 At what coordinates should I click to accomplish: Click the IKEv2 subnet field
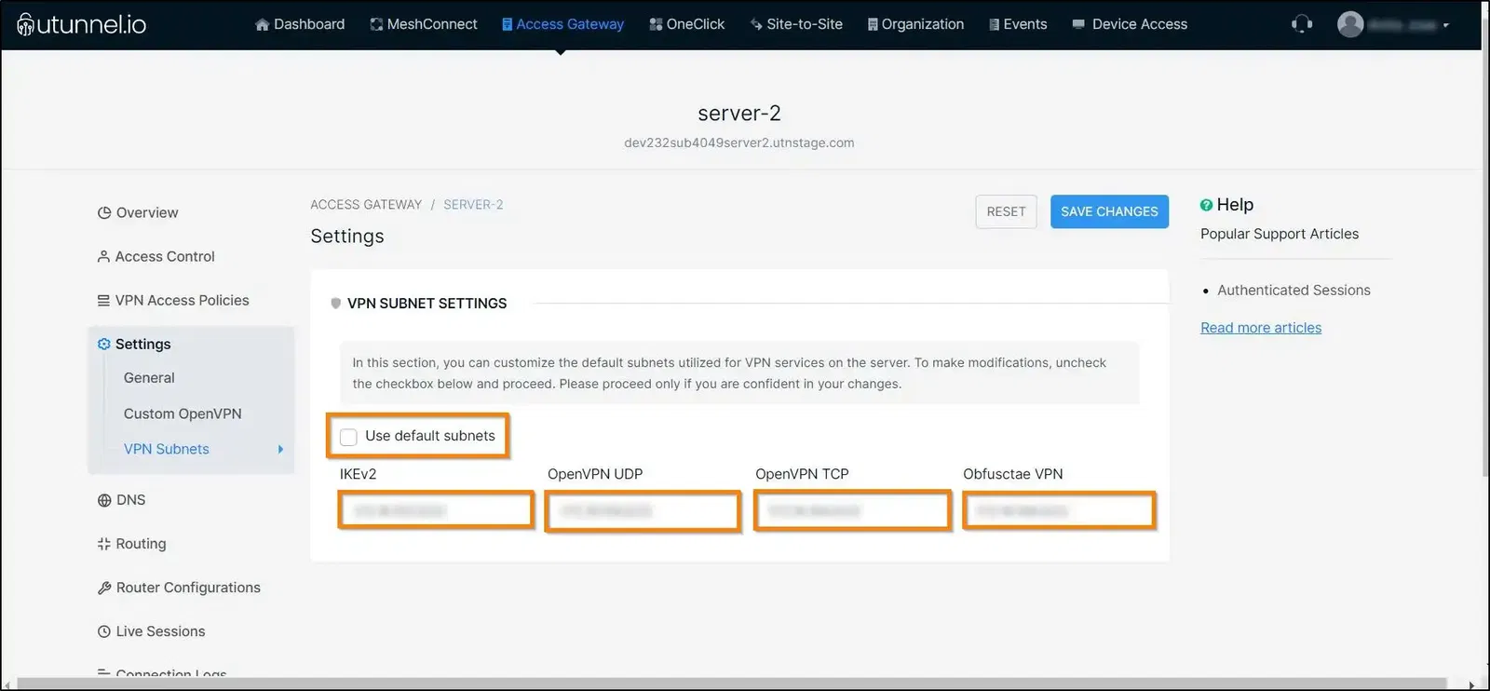(x=436, y=510)
